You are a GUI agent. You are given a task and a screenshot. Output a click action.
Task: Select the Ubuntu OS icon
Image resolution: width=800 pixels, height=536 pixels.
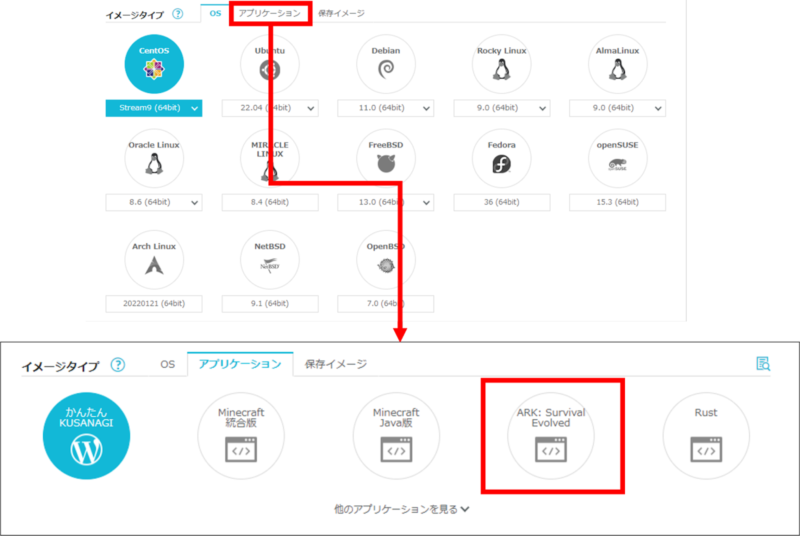point(269,64)
